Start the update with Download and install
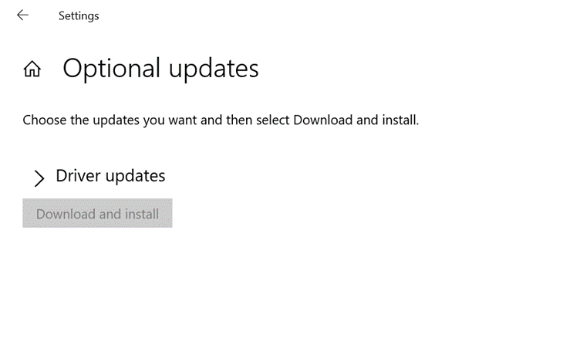Image resolution: width=580 pixels, height=342 pixels. tap(97, 214)
